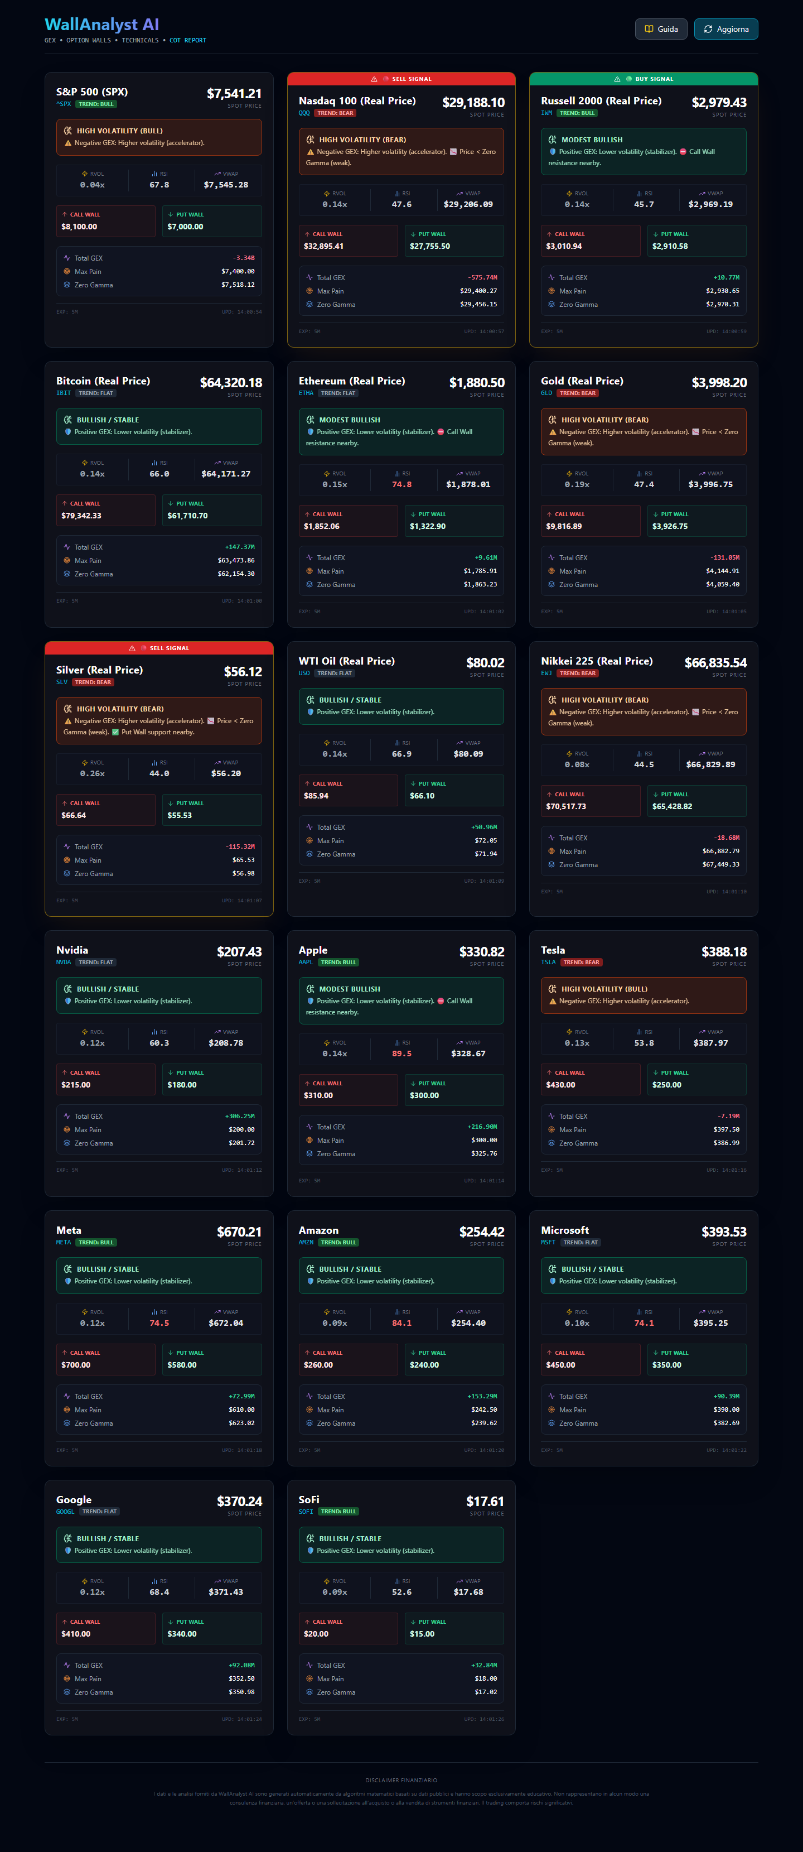Image resolution: width=803 pixels, height=1852 pixels.
Task: Click the GOOGL ticker under Google title
Action: (65, 1511)
